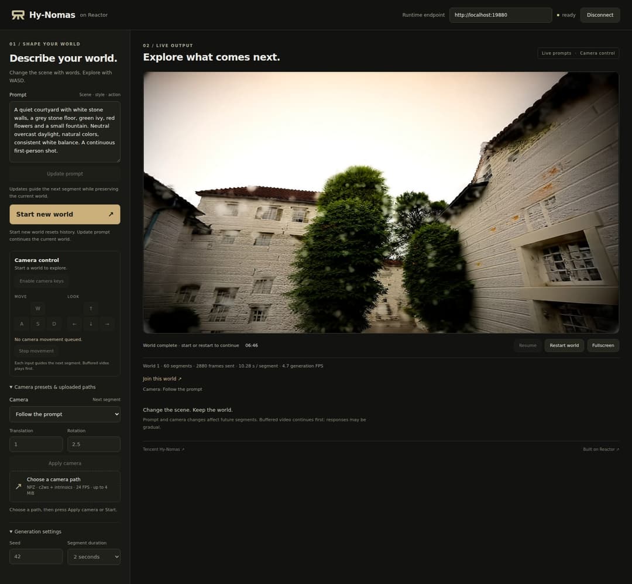Image resolution: width=632 pixels, height=584 pixels.
Task: Click the Disconnect button
Action: (600, 15)
